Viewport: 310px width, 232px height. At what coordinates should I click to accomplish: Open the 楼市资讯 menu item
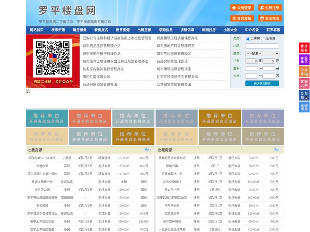tap(58, 30)
